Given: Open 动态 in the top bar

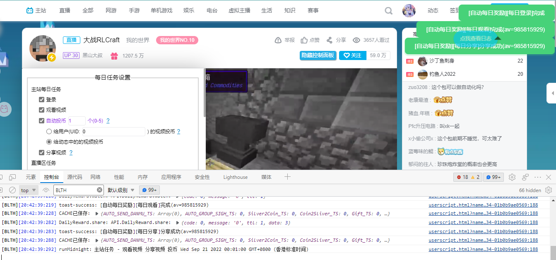Looking at the screenshot, I should point(433,10).
